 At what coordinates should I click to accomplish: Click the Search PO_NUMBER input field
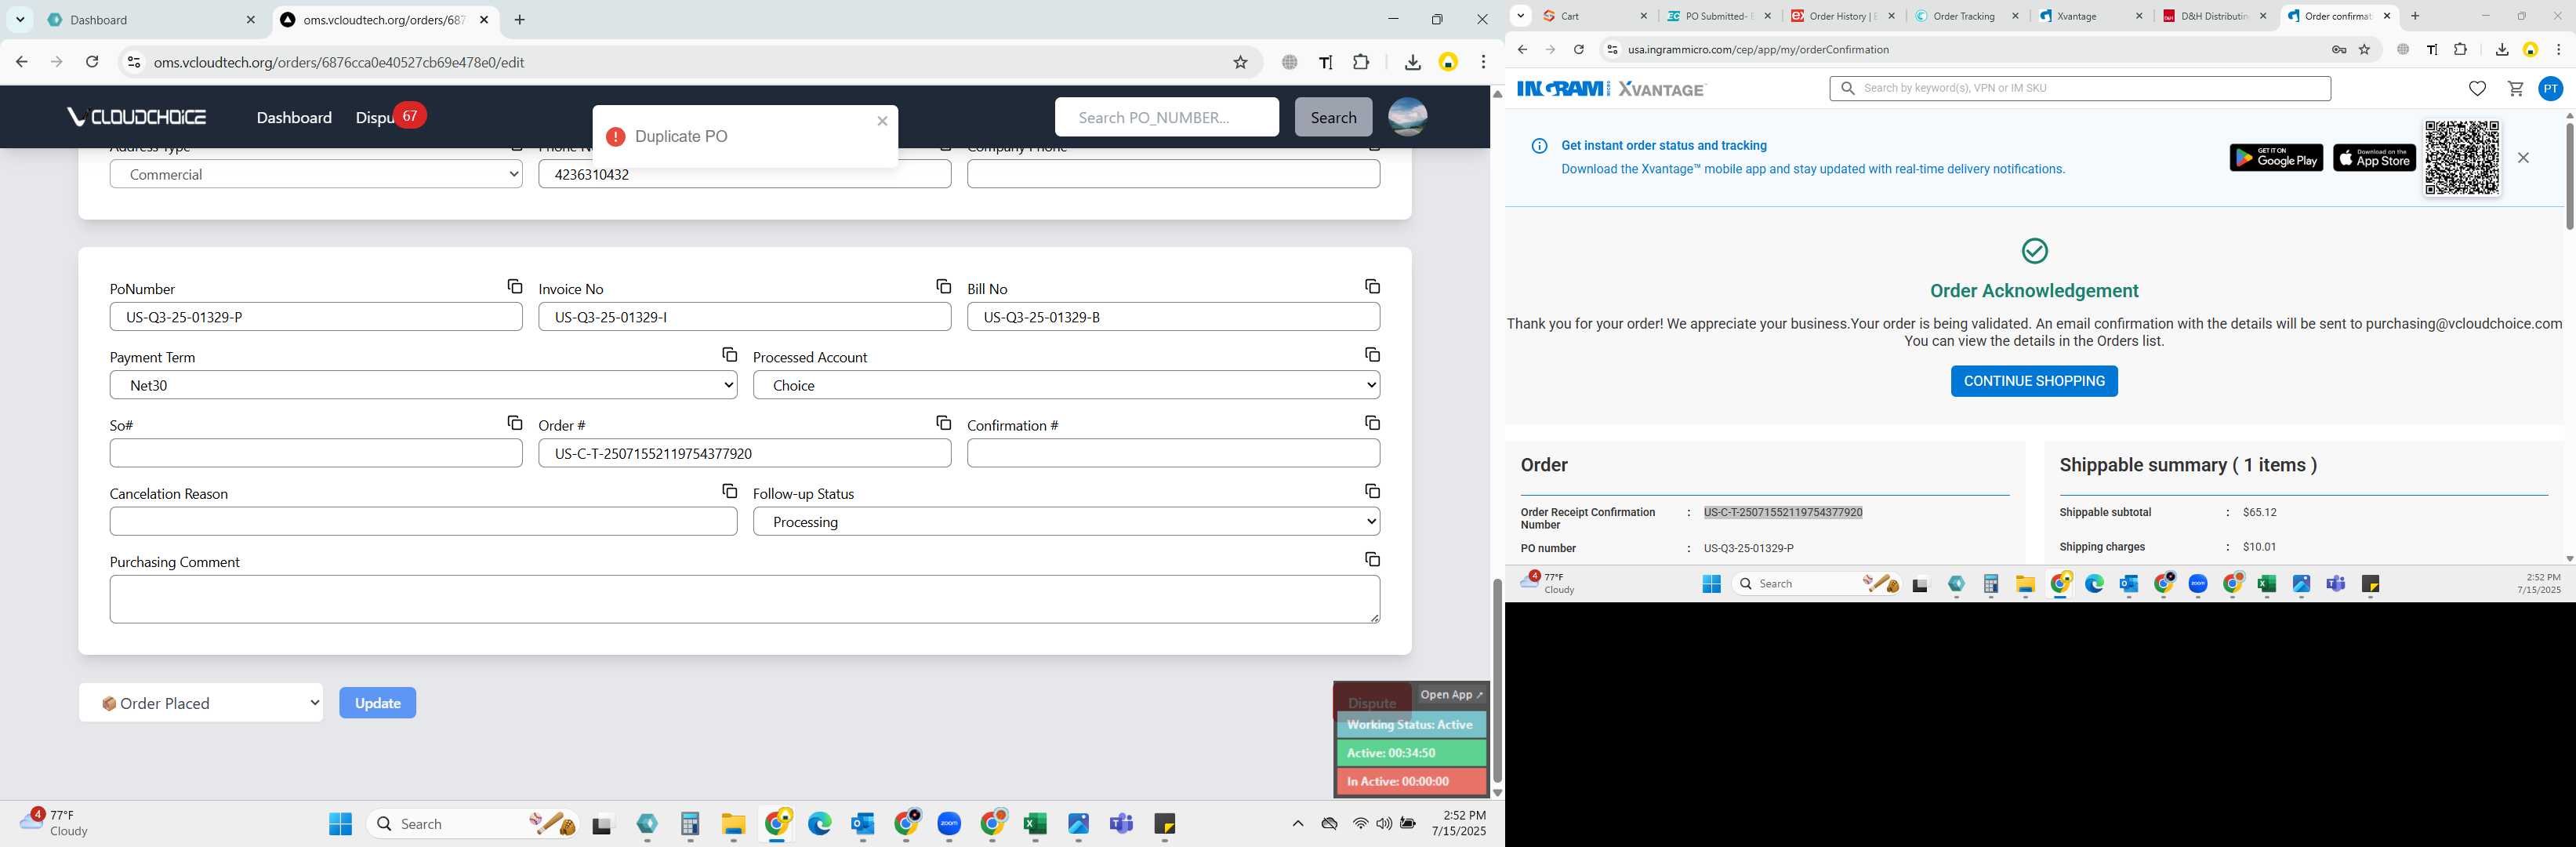pyautogui.click(x=1166, y=117)
